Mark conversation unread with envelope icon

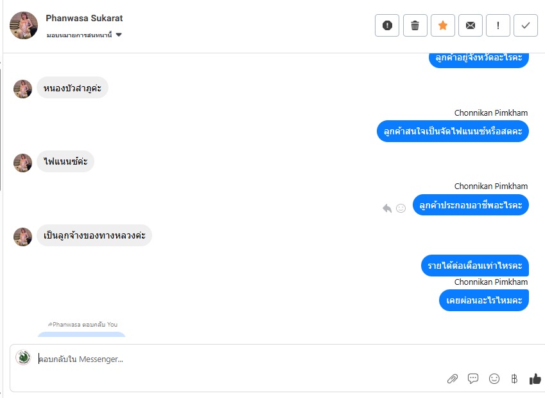click(x=471, y=26)
